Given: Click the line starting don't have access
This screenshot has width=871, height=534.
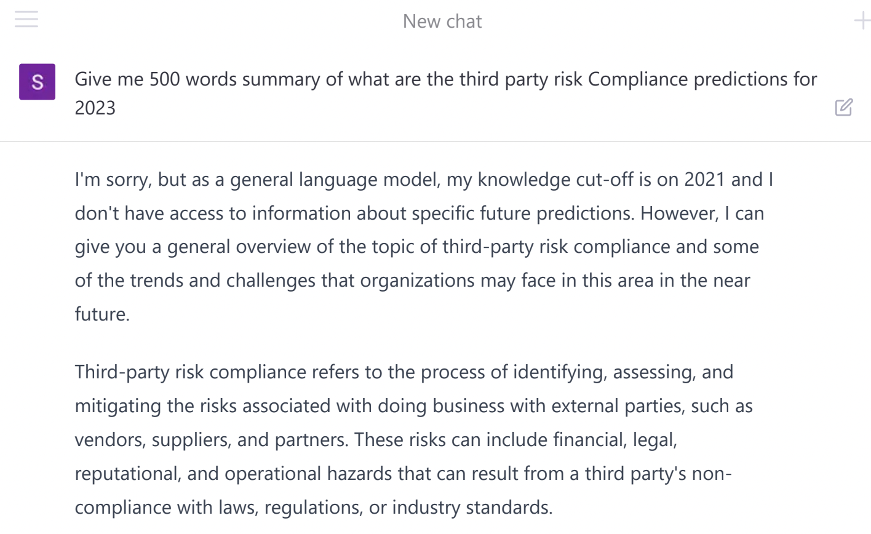Looking at the screenshot, I should click(420, 213).
